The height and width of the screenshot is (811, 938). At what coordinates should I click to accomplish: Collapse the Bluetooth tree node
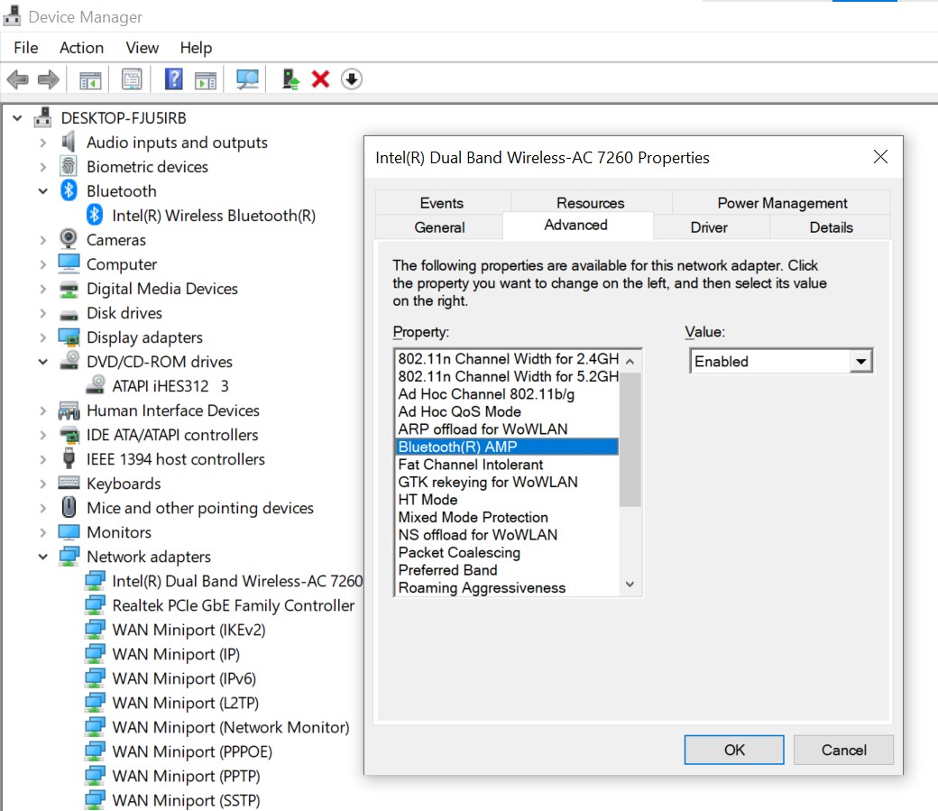[43, 191]
